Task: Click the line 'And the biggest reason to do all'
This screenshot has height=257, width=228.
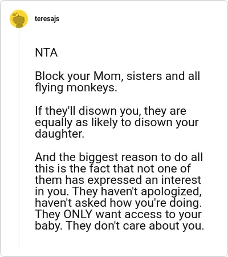Action: click(x=119, y=157)
